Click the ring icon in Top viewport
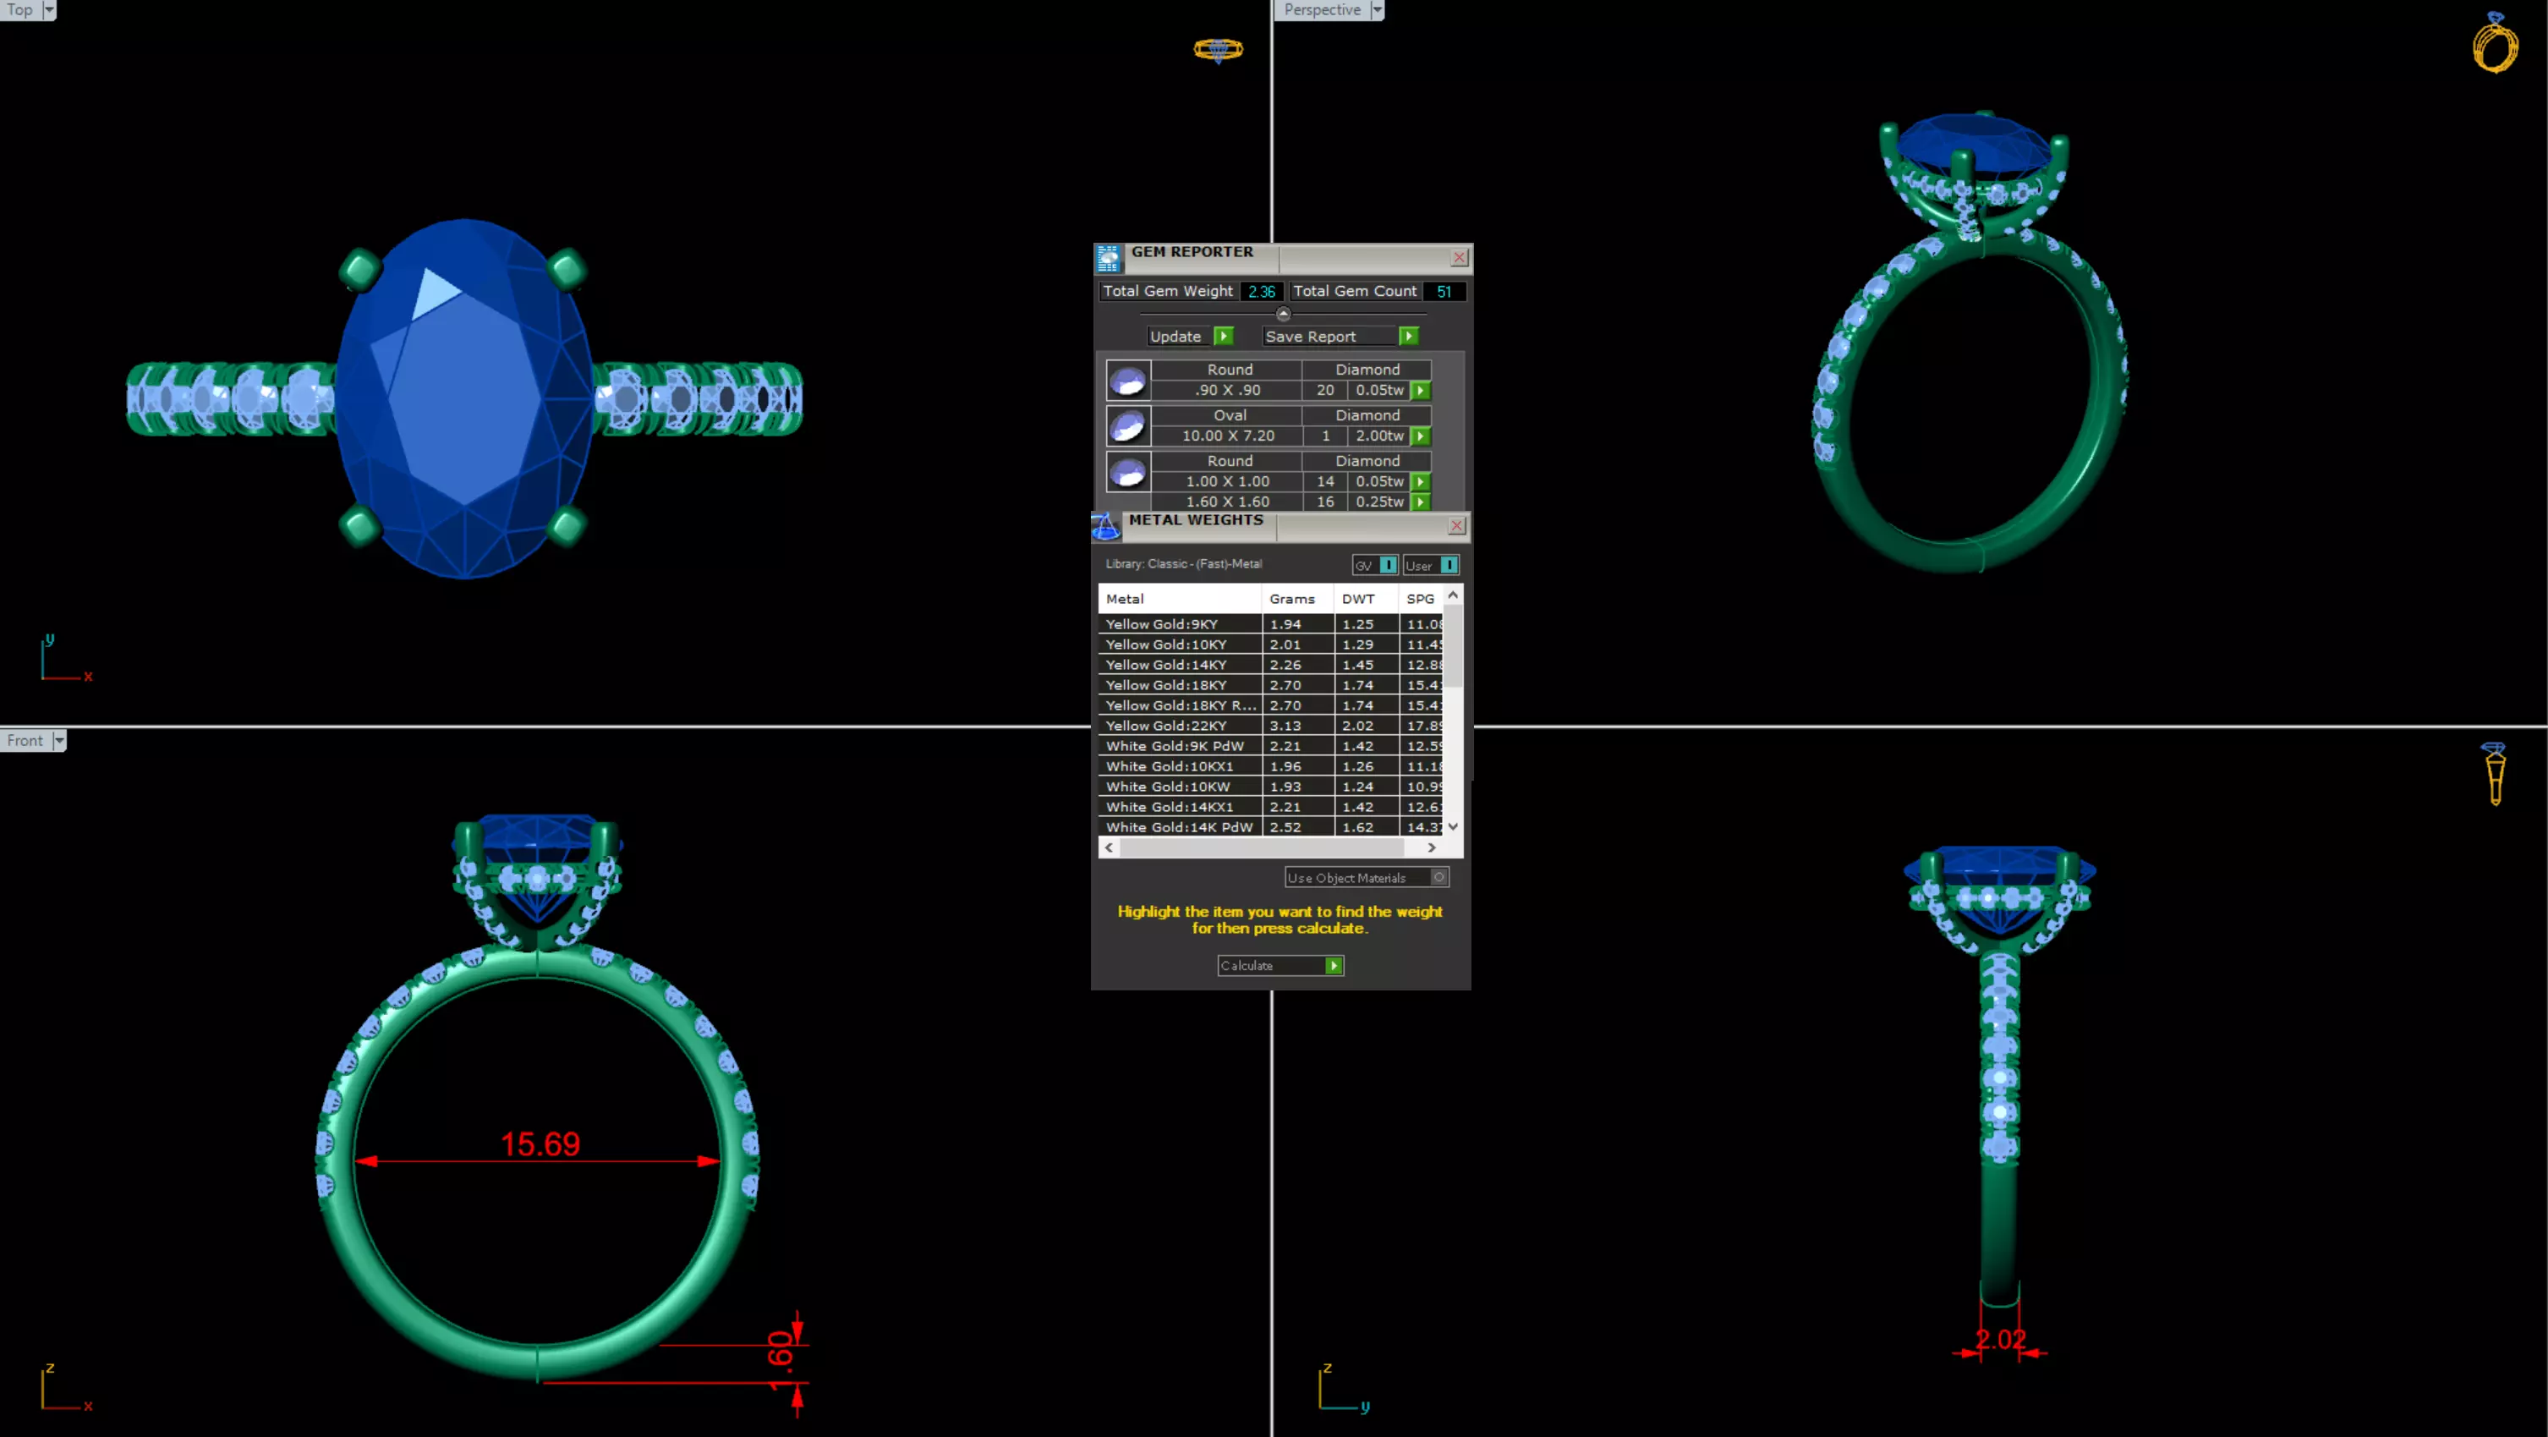The height and width of the screenshot is (1437, 2548). click(x=1218, y=49)
